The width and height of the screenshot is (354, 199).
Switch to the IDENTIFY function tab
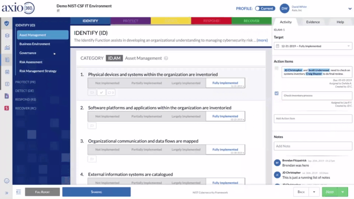click(91, 21)
